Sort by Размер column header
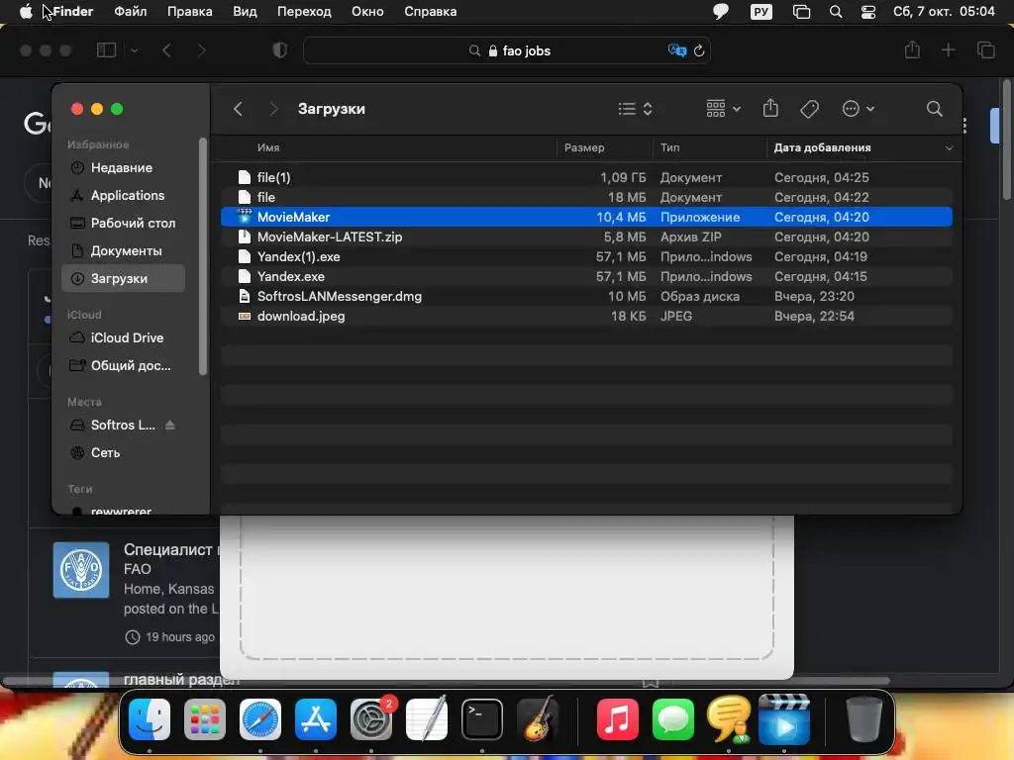This screenshot has height=760, width=1014. point(584,147)
